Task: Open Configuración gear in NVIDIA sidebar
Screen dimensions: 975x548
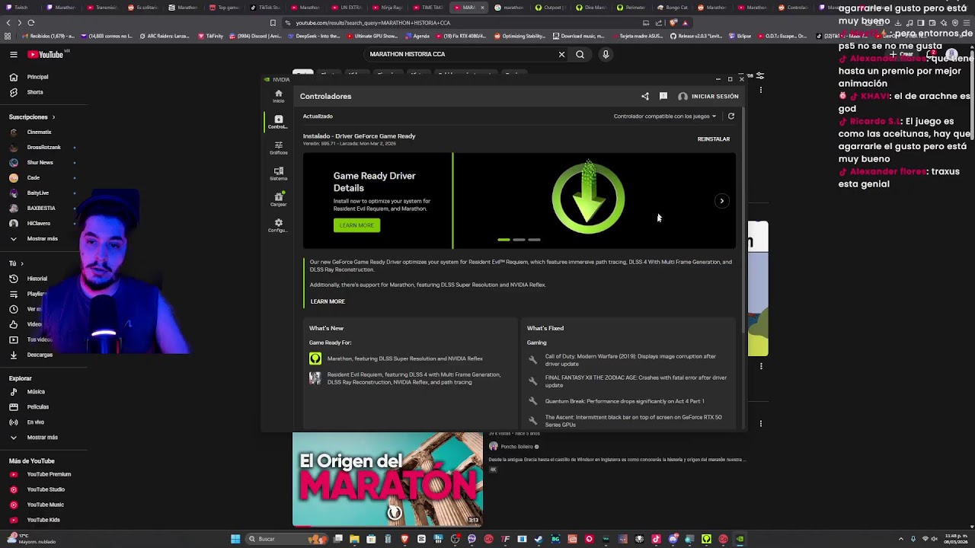Action: click(278, 225)
